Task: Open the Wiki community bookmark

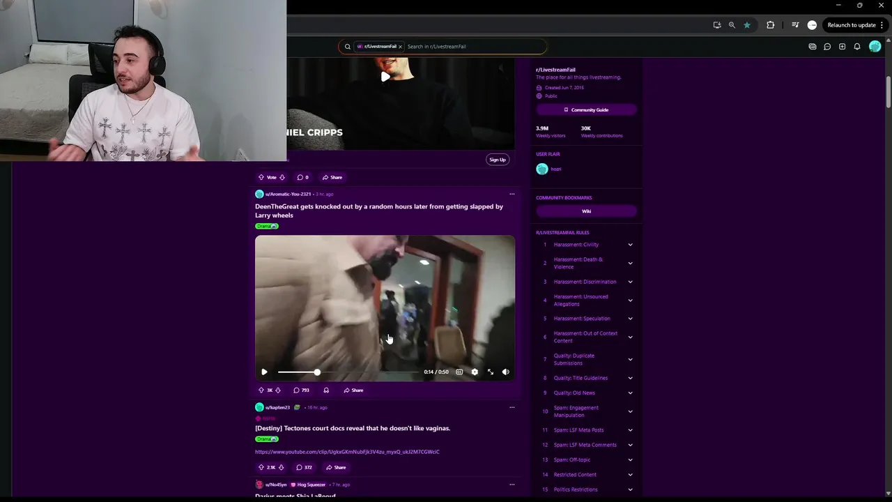Action: [x=586, y=211]
